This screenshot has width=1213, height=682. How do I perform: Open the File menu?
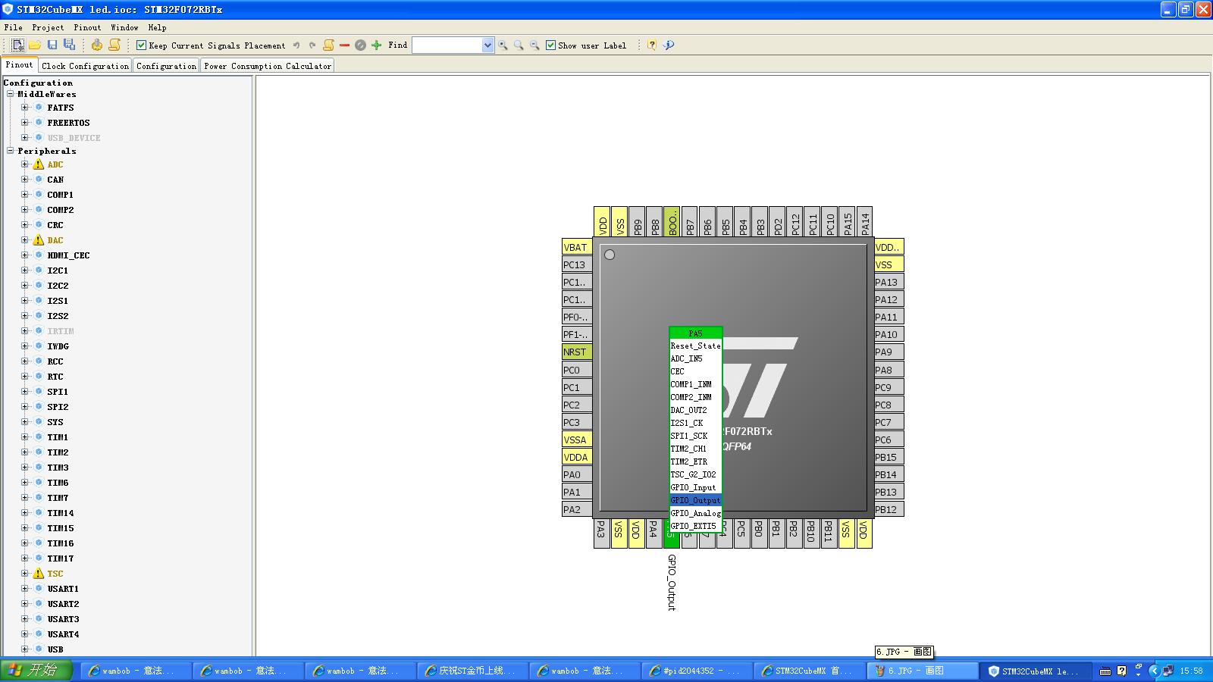pyautogui.click(x=14, y=27)
